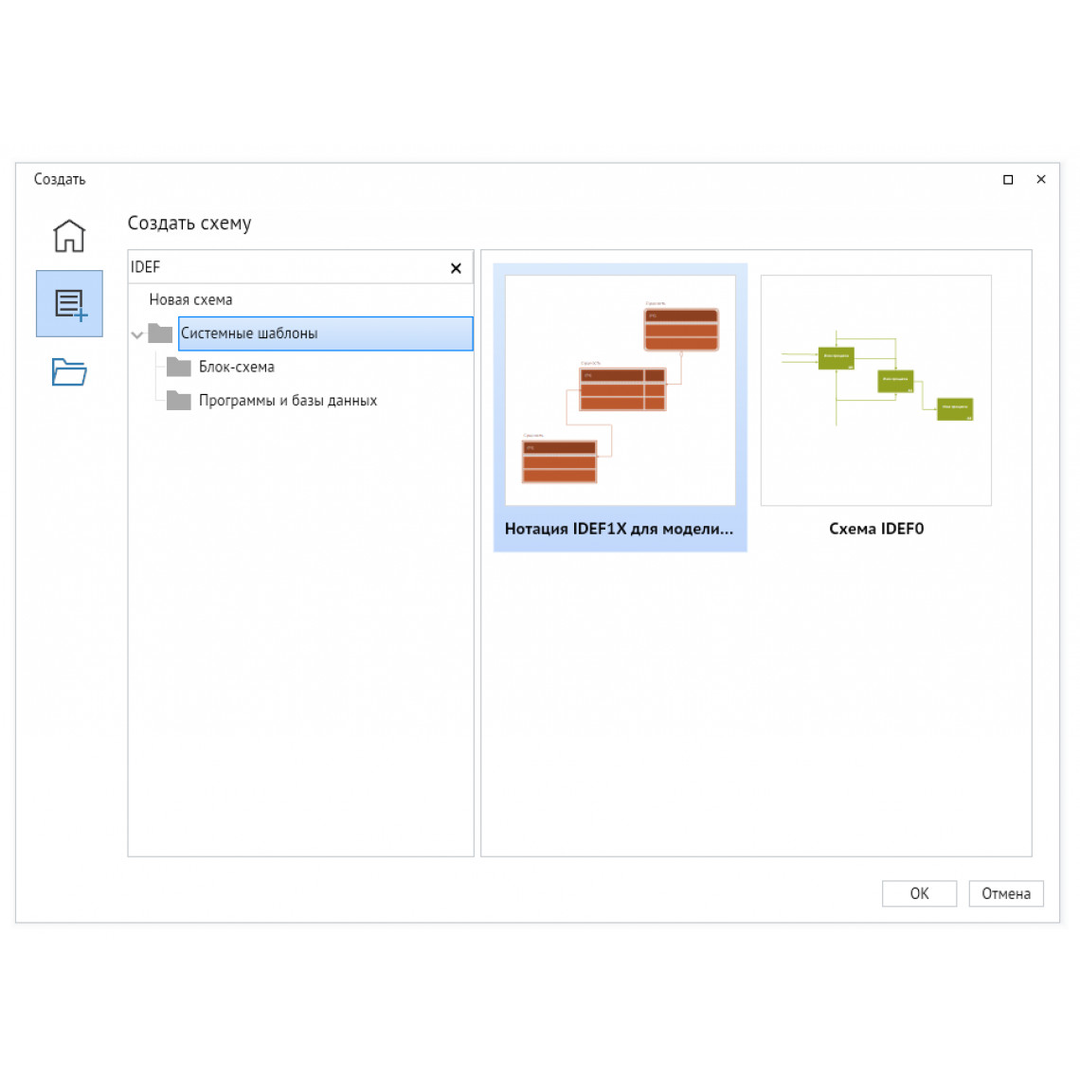
Task: Clear the IDEF search with the X icon
Action: click(x=456, y=268)
